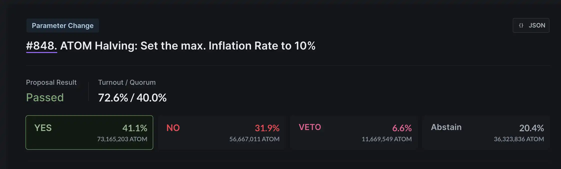Click the 73,165,203 ATOM amount
Image resolution: width=561 pixels, height=169 pixels.
pyautogui.click(x=122, y=139)
